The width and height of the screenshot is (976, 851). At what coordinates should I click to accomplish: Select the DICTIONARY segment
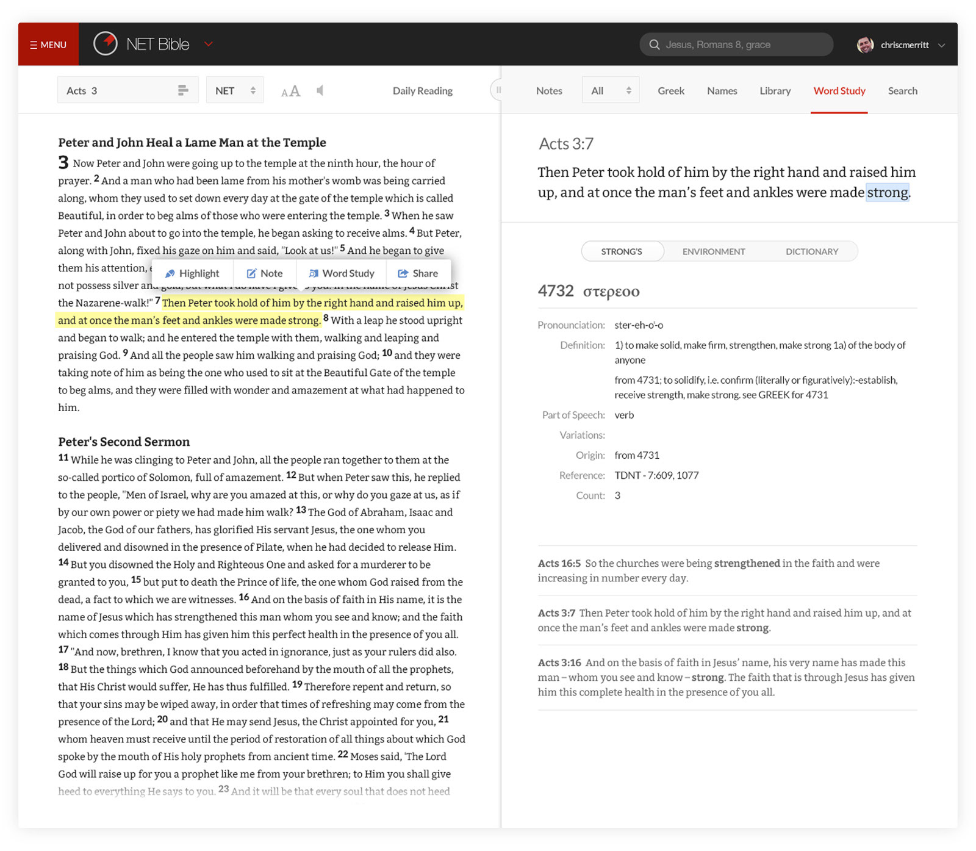coord(812,251)
